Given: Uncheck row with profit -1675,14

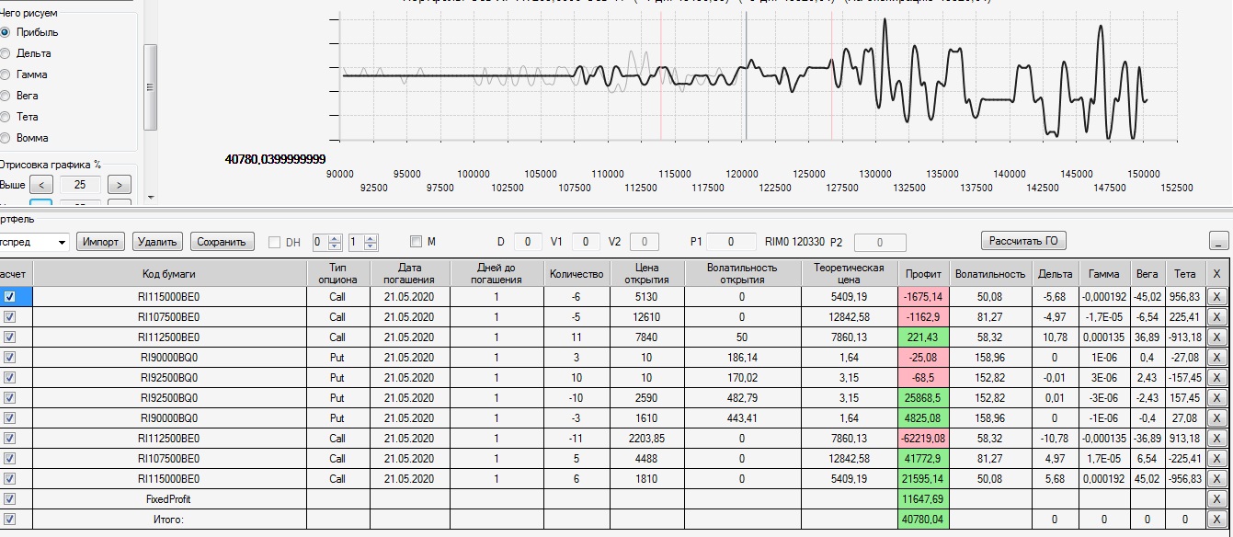Looking at the screenshot, I should point(9,297).
